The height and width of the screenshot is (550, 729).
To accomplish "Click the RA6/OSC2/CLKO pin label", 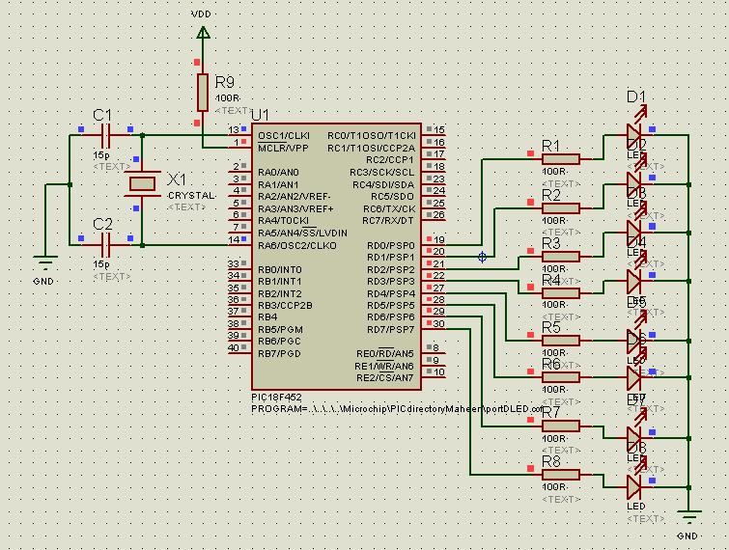I will pos(297,245).
